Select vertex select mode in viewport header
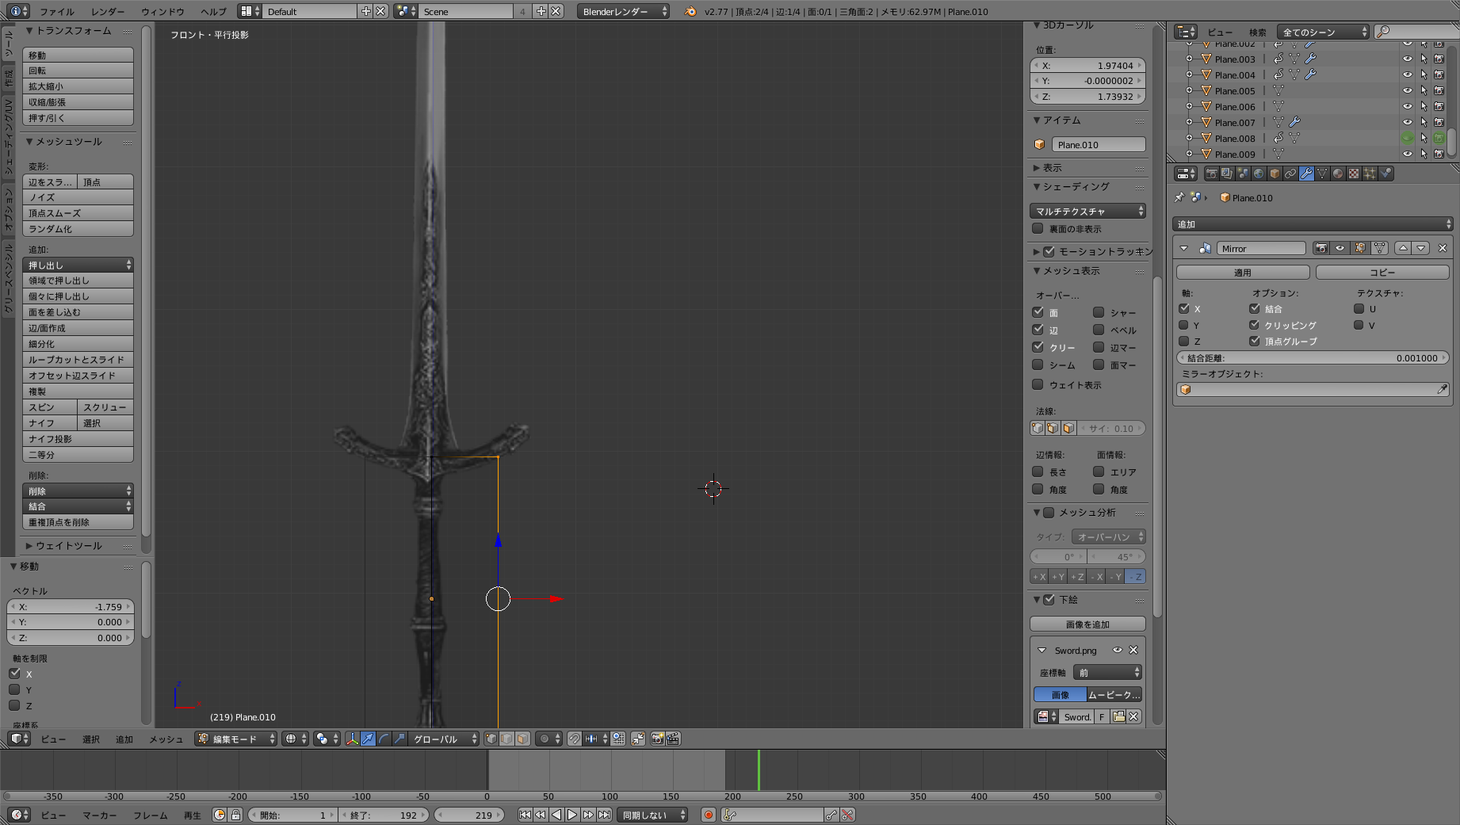This screenshot has height=825, width=1460. (x=491, y=739)
